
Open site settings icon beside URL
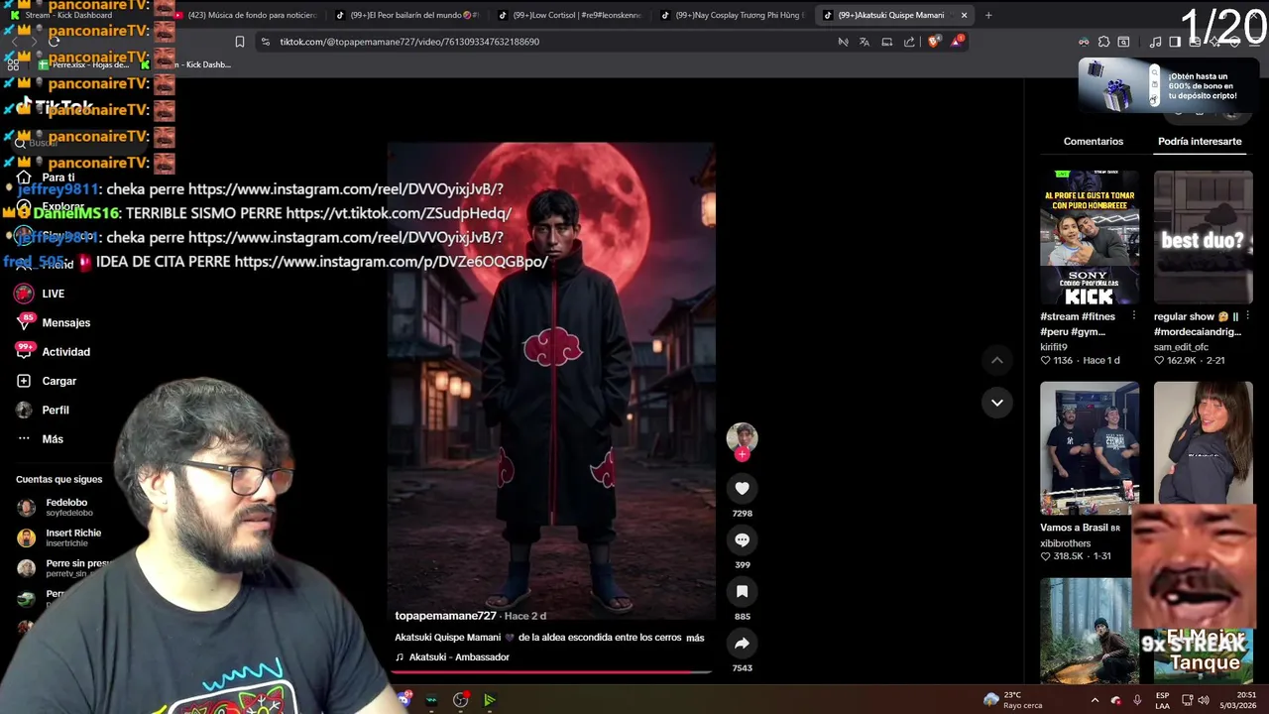point(265,42)
